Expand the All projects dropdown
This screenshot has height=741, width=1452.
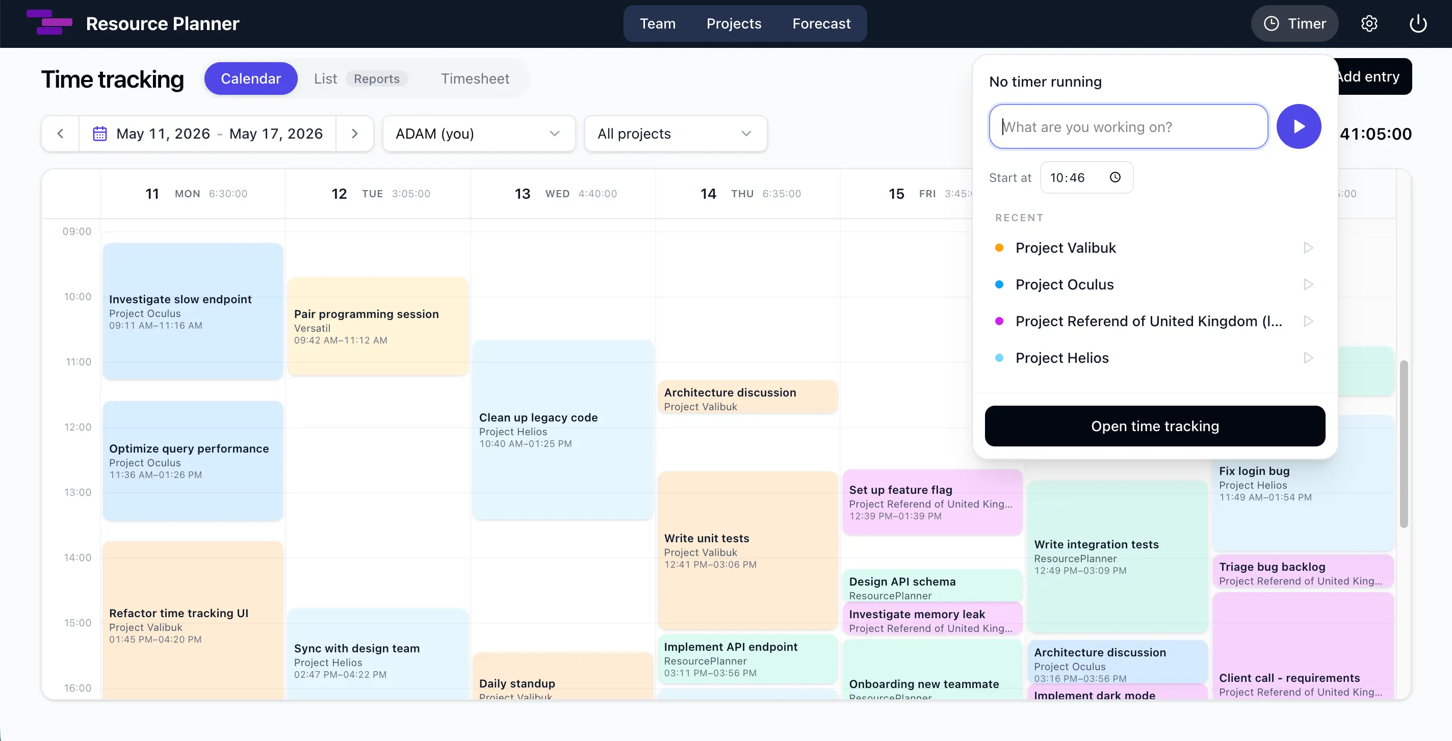[x=675, y=134]
